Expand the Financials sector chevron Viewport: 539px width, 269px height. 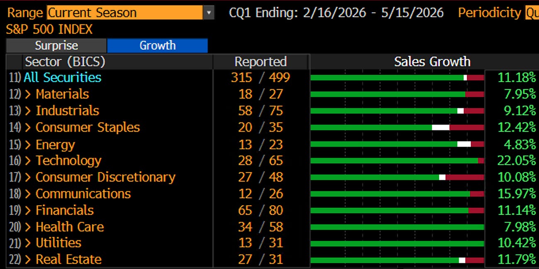coord(28,210)
